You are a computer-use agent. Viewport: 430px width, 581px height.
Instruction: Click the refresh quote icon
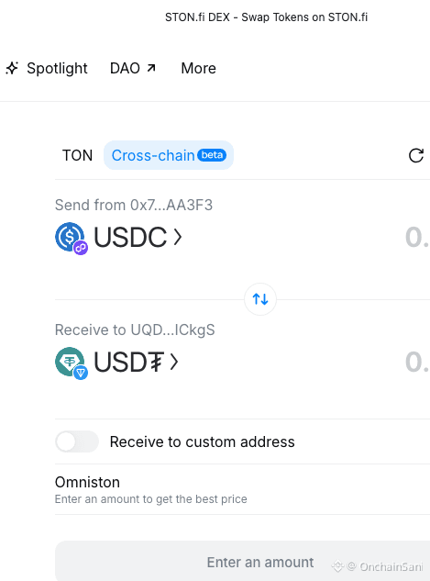tap(416, 156)
